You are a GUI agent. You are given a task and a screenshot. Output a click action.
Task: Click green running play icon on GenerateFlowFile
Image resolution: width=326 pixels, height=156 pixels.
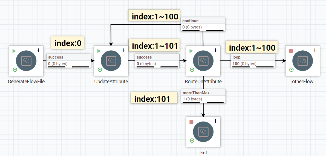coord(14,51)
